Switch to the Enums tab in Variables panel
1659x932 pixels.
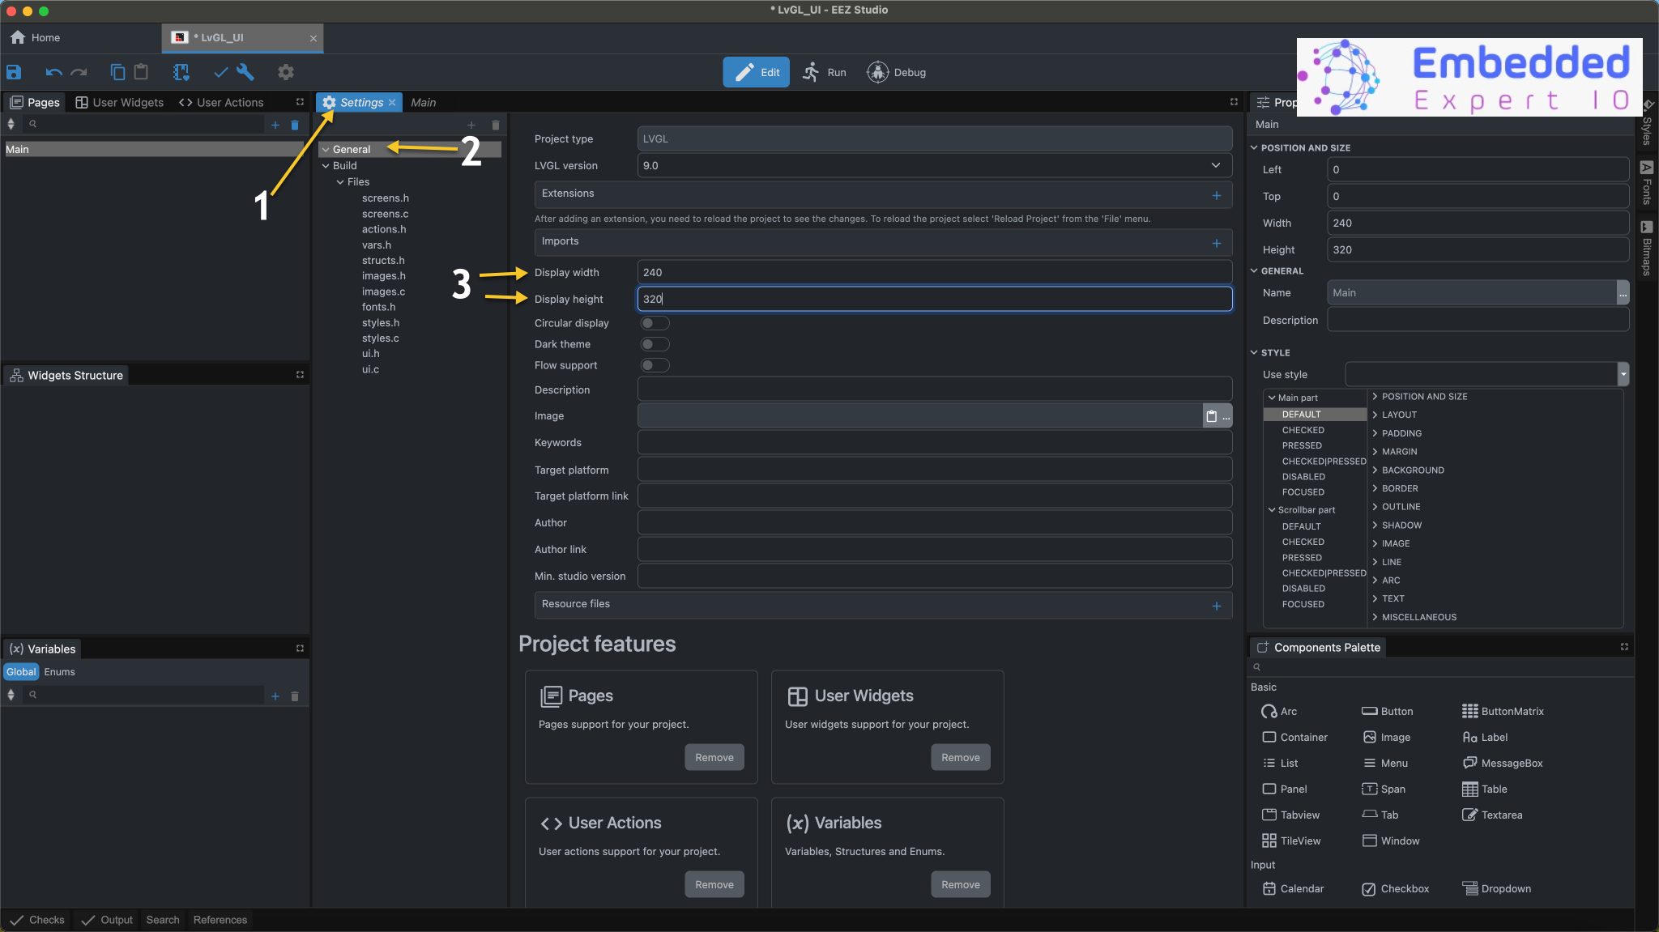tap(60, 671)
